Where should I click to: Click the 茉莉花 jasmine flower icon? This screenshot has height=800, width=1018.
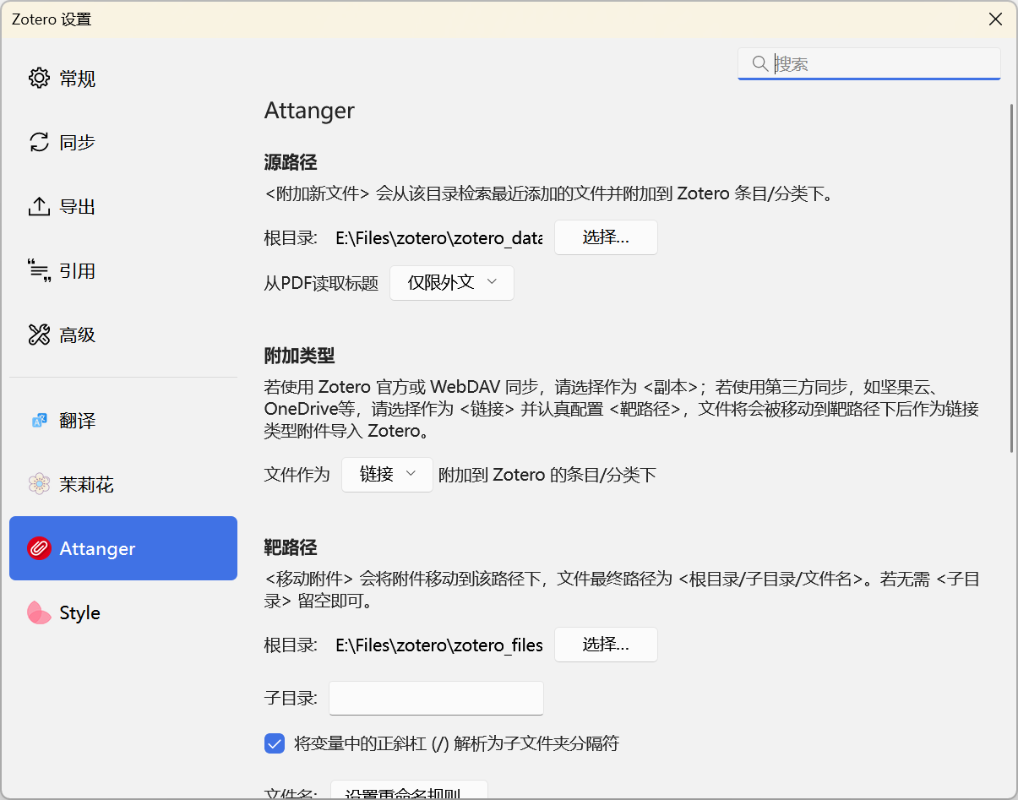39,485
